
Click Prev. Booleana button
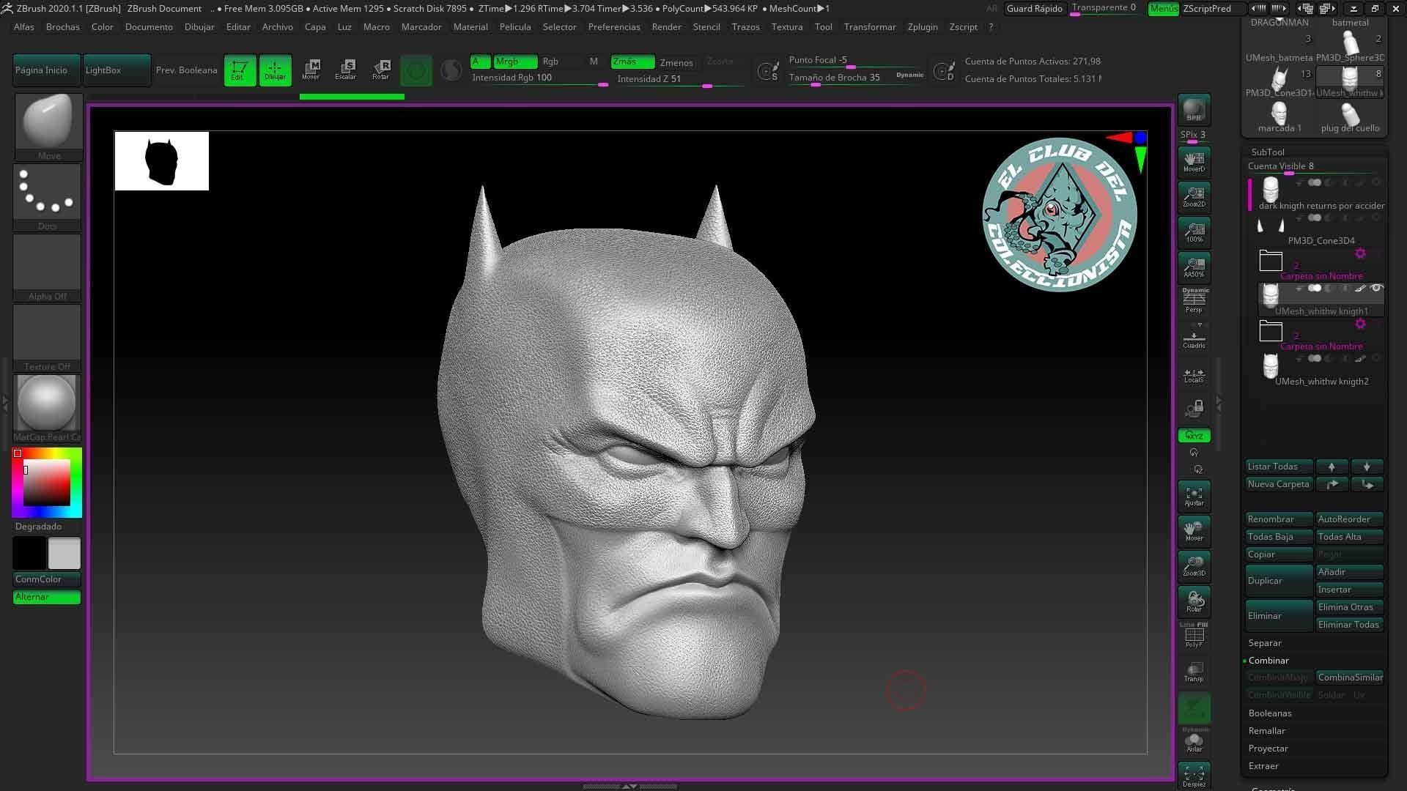187,70
